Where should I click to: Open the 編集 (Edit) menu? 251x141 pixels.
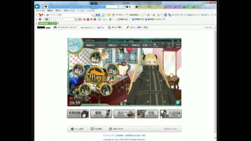pyautogui.click(x=50, y=10)
